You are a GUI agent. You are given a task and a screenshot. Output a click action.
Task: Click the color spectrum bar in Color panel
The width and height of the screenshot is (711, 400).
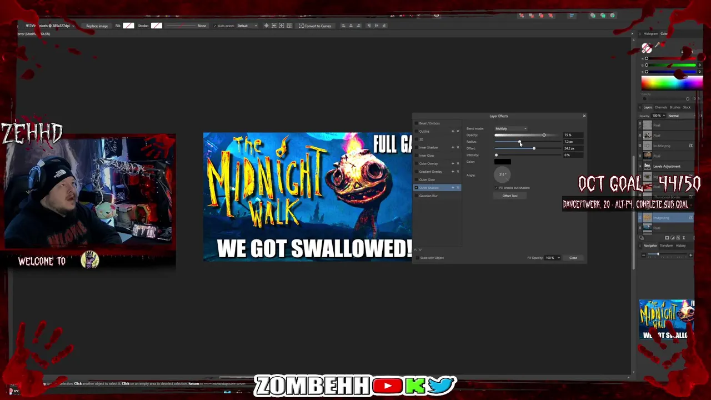tap(672, 83)
